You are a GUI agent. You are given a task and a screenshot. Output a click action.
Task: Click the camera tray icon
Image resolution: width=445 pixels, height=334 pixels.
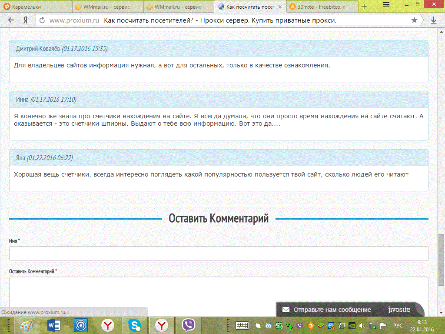[x=268, y=325]
